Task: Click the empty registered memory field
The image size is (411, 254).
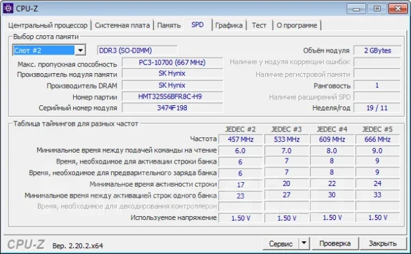Action: click(377, 74)
